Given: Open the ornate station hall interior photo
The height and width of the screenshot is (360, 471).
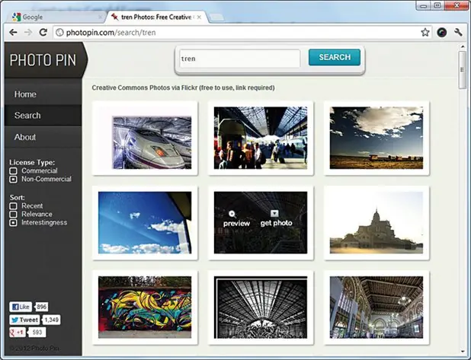Looking at the screenshot, I should (x=376, y=307).
